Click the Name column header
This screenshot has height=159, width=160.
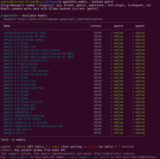coord(7,26)
